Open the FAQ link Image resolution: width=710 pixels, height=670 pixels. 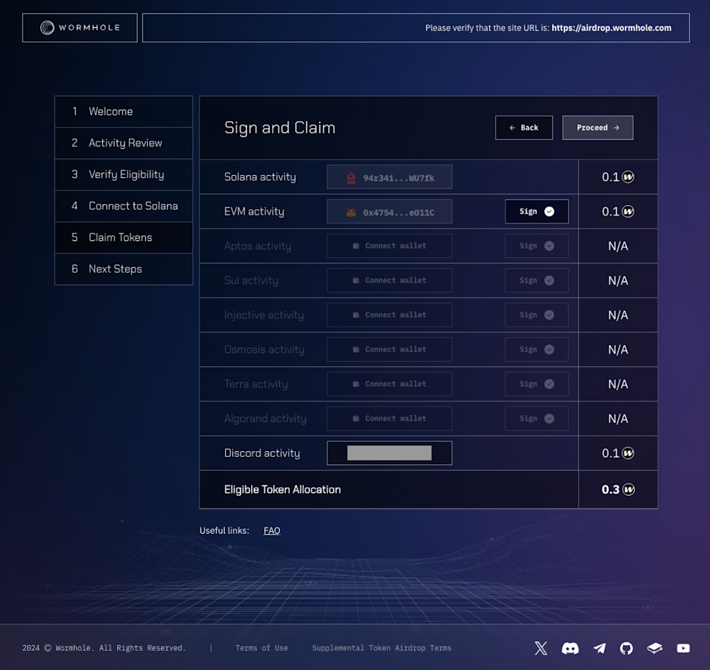(272, 531)
